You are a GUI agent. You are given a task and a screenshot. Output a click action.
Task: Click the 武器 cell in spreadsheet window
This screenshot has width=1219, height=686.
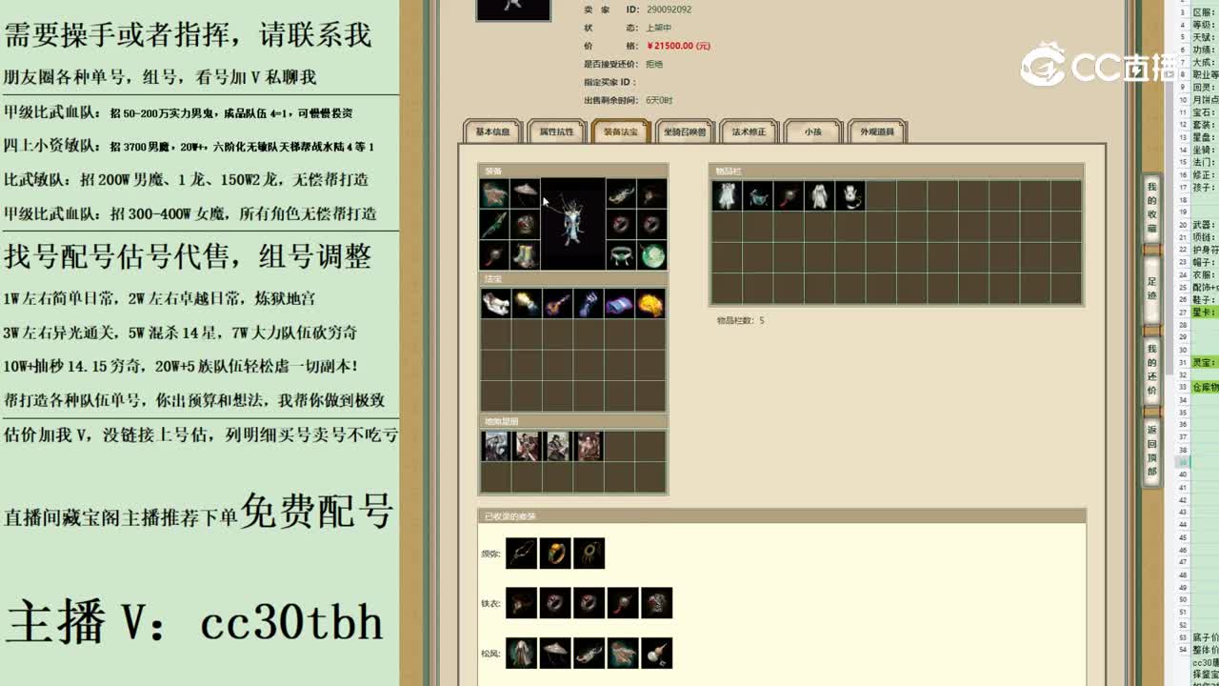(x=1204, y=225)
